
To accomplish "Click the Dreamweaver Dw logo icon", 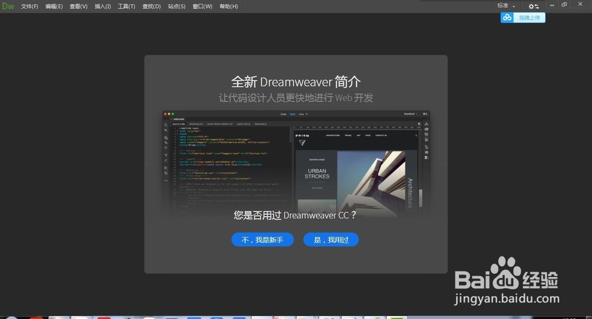I will (8, 6).
